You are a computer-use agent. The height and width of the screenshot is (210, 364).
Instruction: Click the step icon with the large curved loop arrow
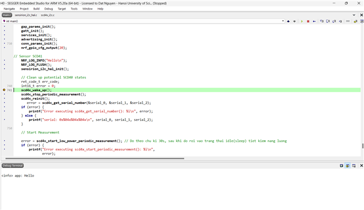[328, 22]
